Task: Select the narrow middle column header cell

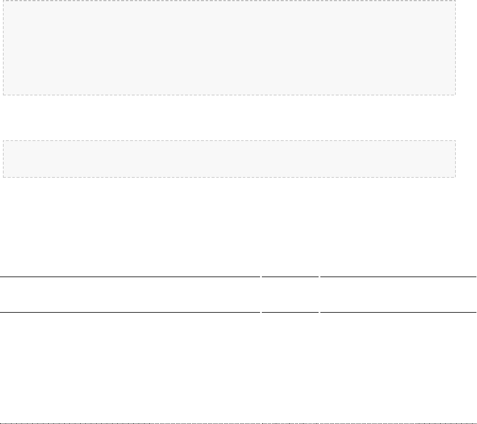Action: [x=290, y=294]
